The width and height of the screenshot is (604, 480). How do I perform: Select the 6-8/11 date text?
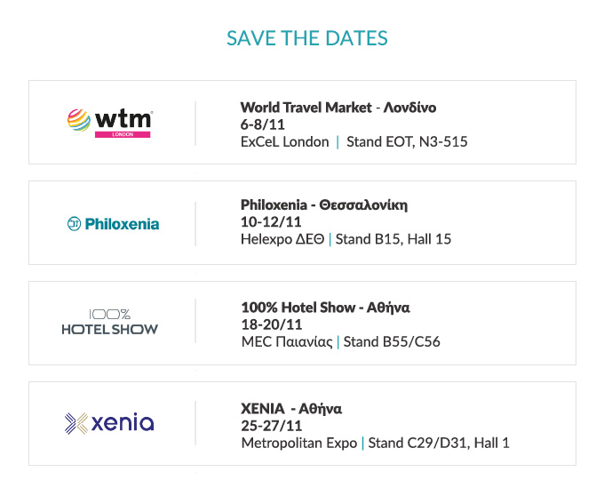263,124
